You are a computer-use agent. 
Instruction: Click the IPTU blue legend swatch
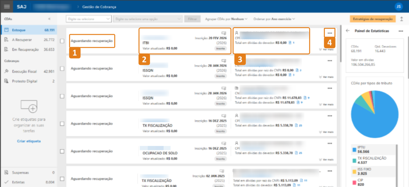pyautogui.click(x=354, y=148)
